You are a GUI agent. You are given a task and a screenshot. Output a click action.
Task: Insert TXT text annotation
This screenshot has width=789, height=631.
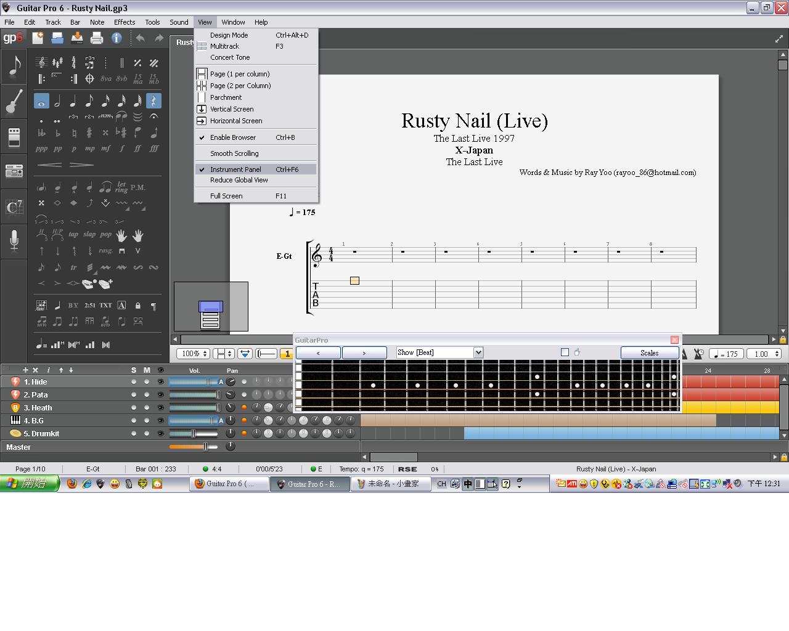point(106,305)
